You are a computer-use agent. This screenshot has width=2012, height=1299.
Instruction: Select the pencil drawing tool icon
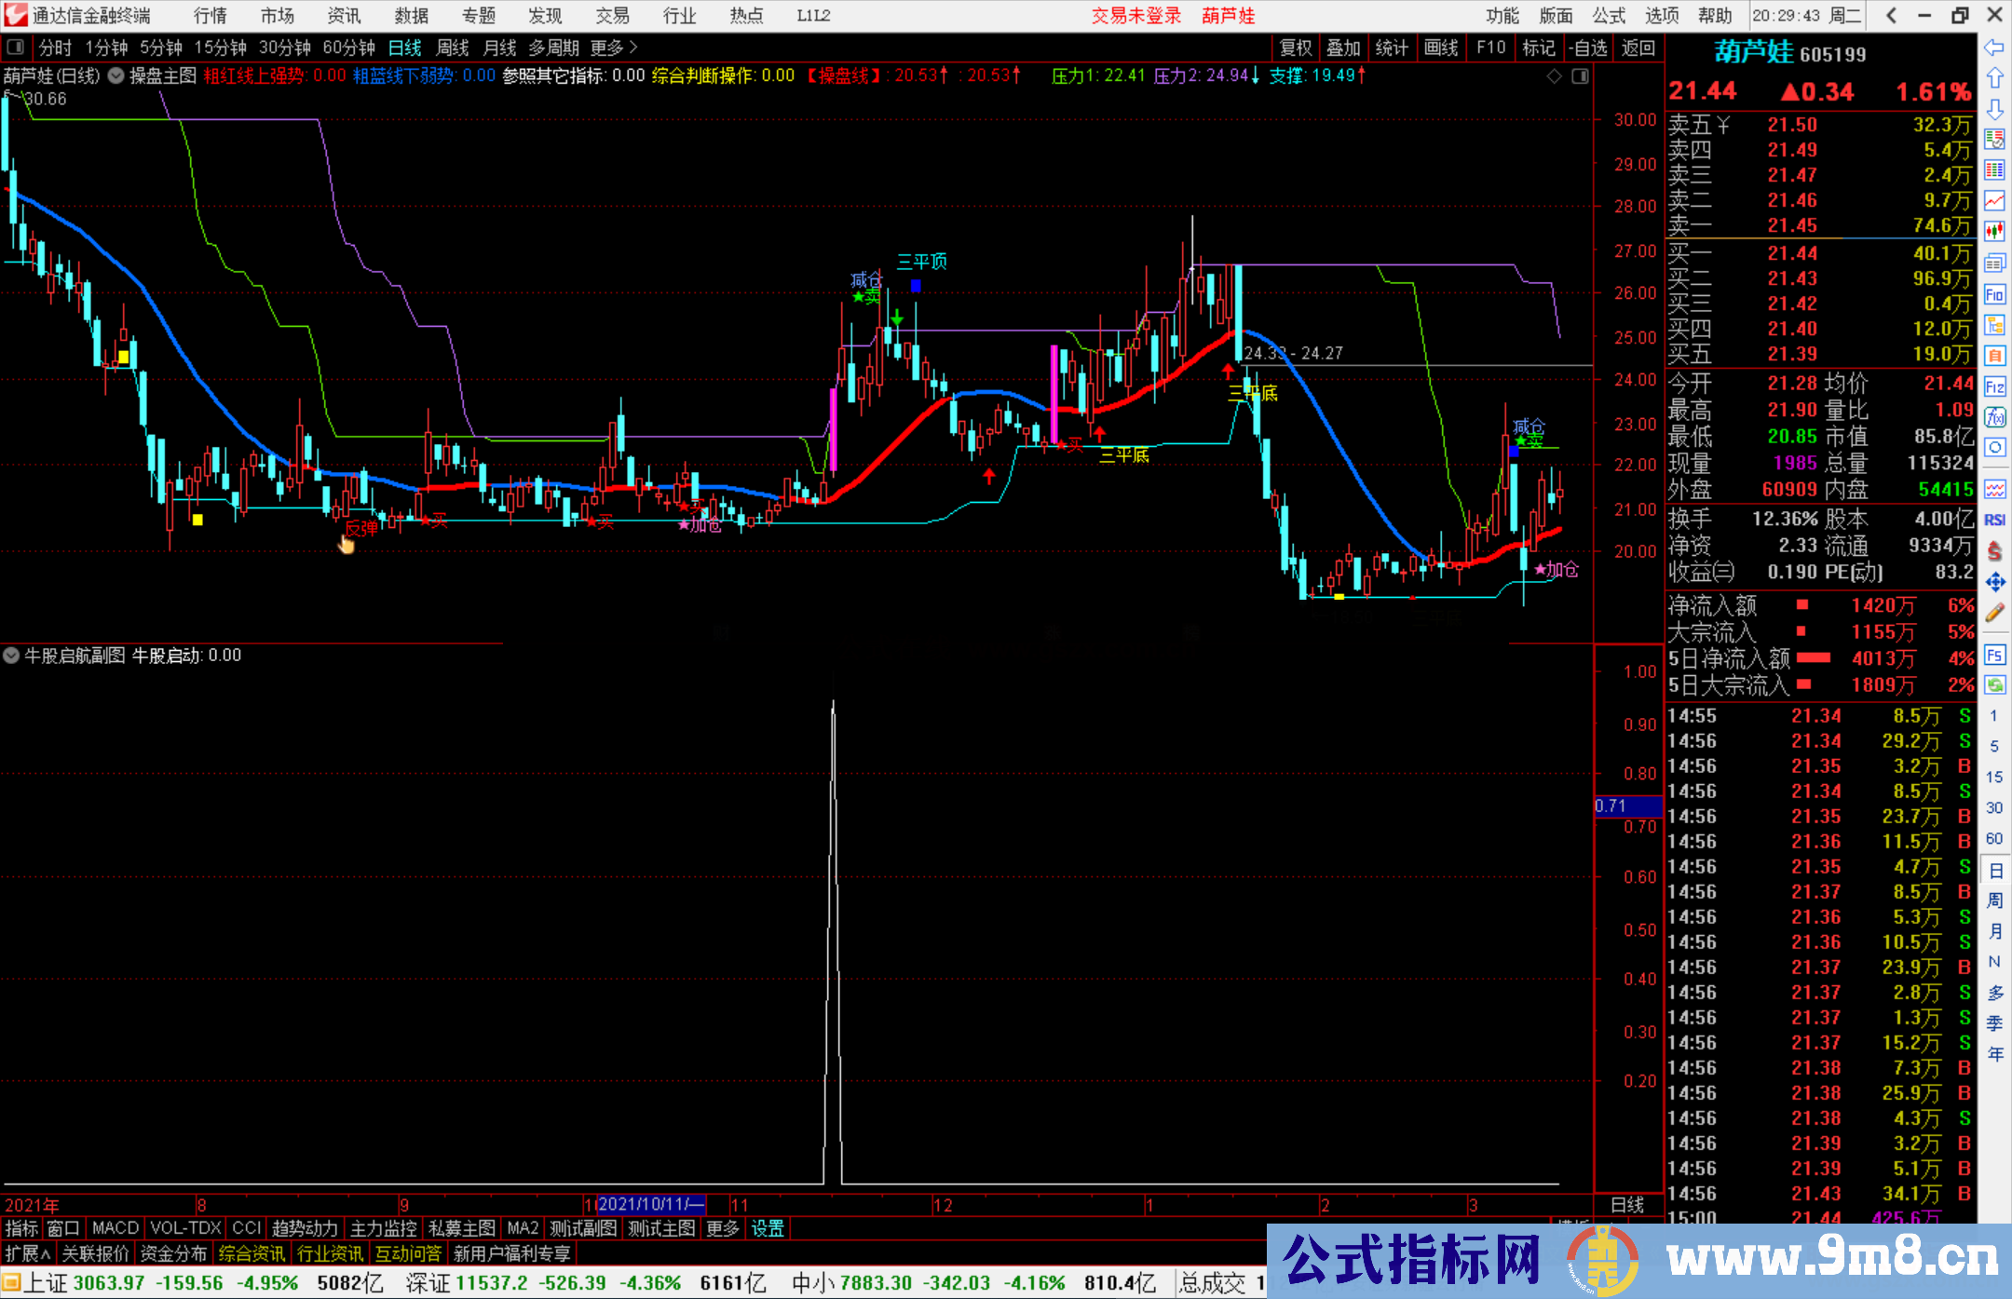click(1994, 613)
